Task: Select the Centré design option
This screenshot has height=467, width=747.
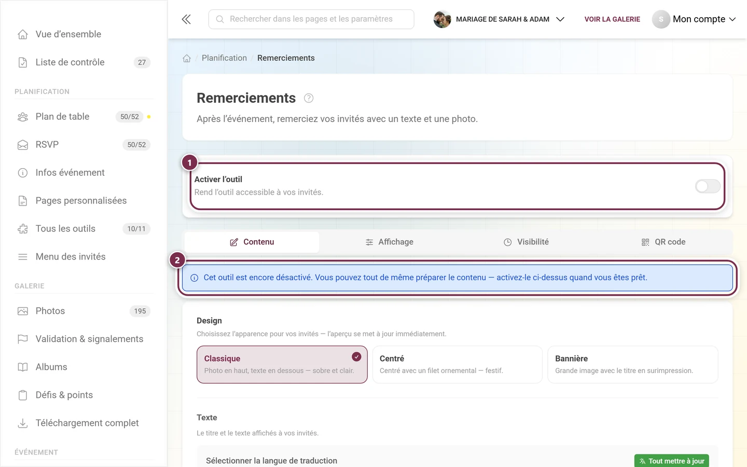Action: [458, 365]
